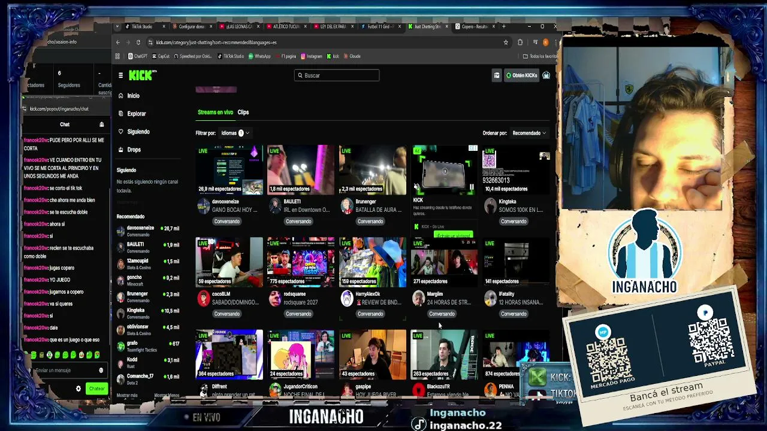Open the Brunenger stream thumbnail
The height and width of the screenshot is (431, 767).
pyautogui.click(x=373, y=170)
